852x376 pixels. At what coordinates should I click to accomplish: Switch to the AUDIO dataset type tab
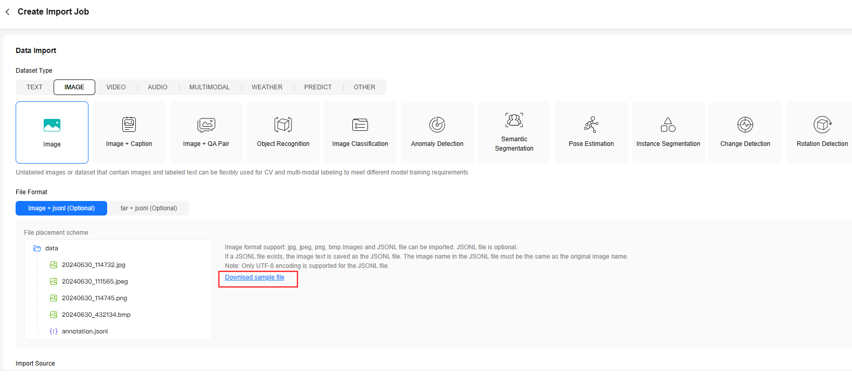(158, 87)
